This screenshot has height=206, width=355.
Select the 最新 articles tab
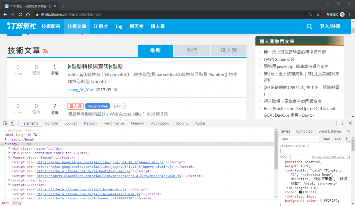155,51
